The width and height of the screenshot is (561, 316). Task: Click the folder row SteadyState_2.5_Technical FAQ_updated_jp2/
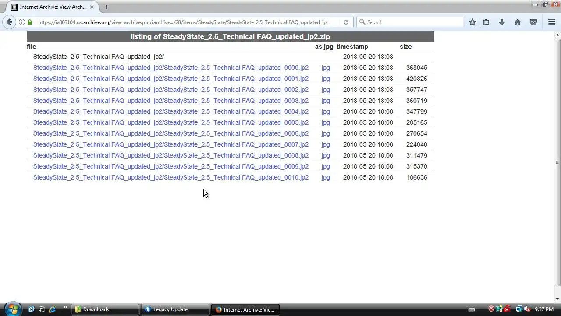point(99,57)
